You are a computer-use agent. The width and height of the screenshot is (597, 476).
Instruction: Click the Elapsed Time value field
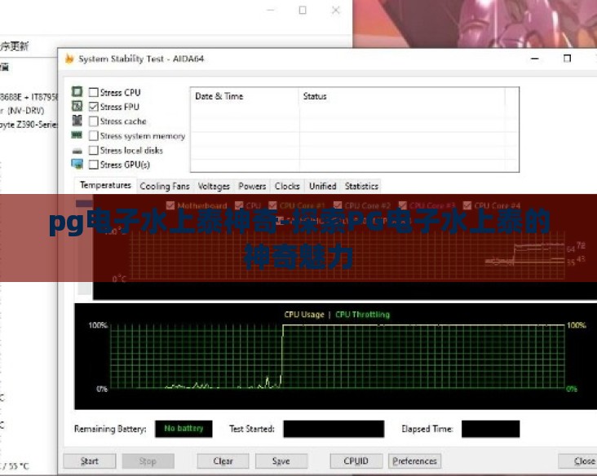[x=490, y=429]
